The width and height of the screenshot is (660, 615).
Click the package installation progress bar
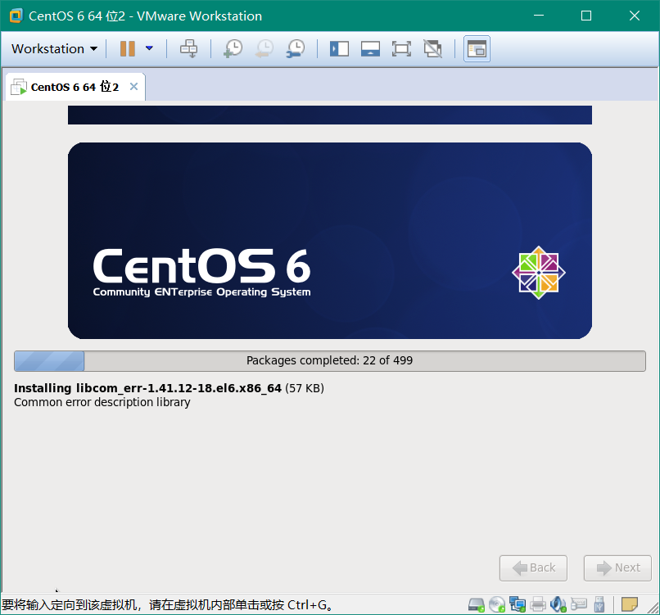[x=329, y=361]
